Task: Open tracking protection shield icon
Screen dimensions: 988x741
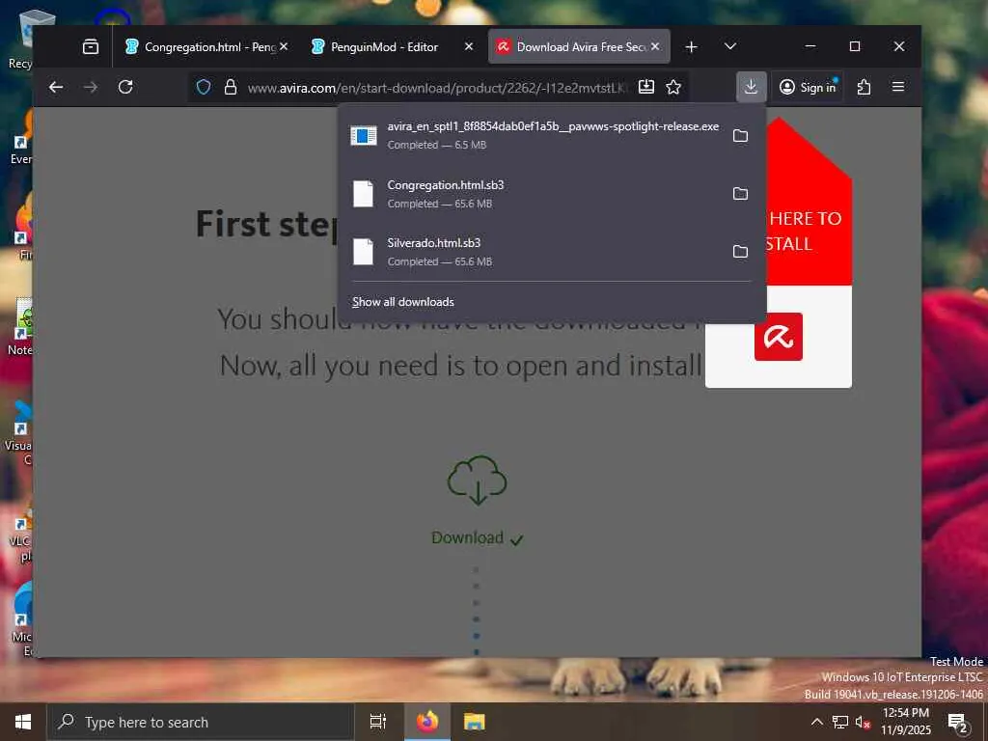Action: click(204, 87)
